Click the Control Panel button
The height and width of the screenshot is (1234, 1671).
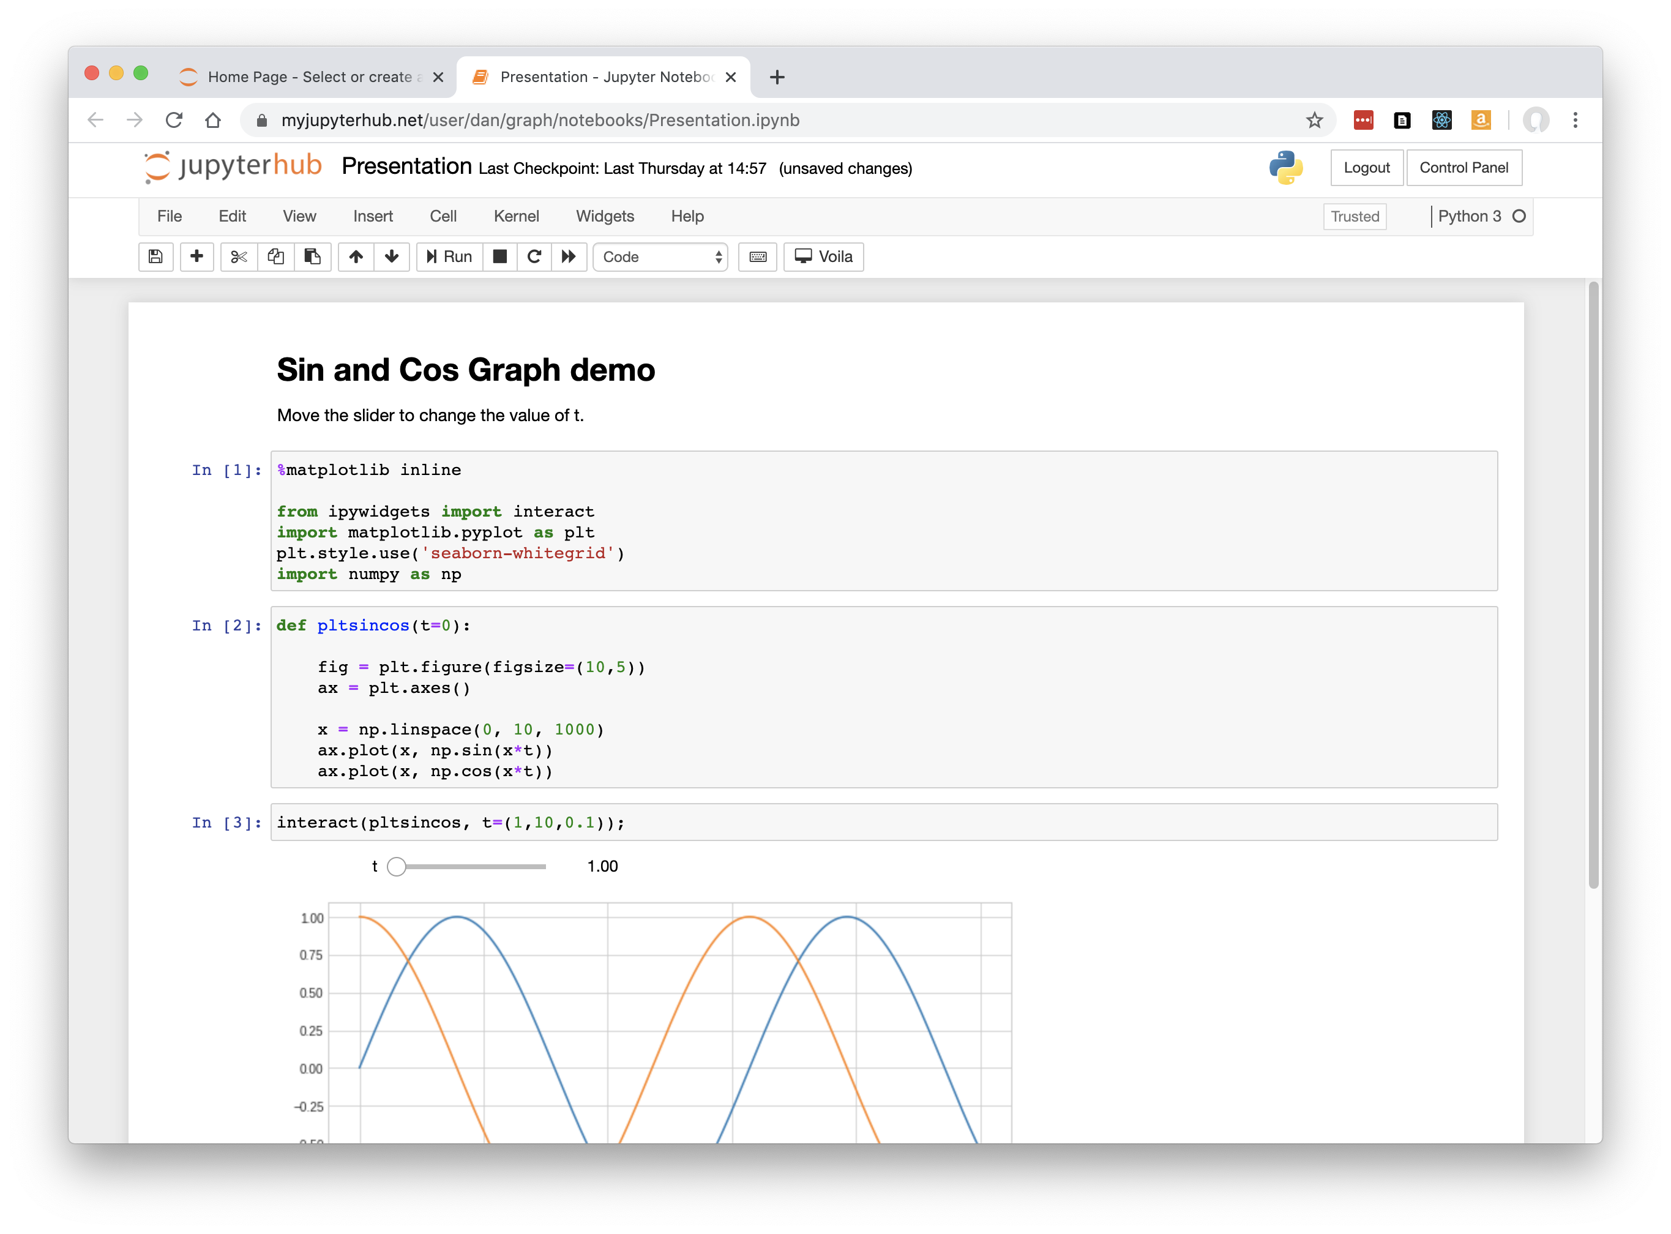click(1464, 168)
